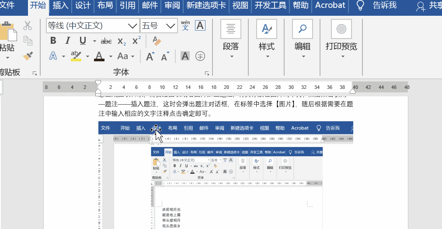Switch to the 开发工具 developer tab
The width and height of the screenshot is (442, 229).
(270, 5)
